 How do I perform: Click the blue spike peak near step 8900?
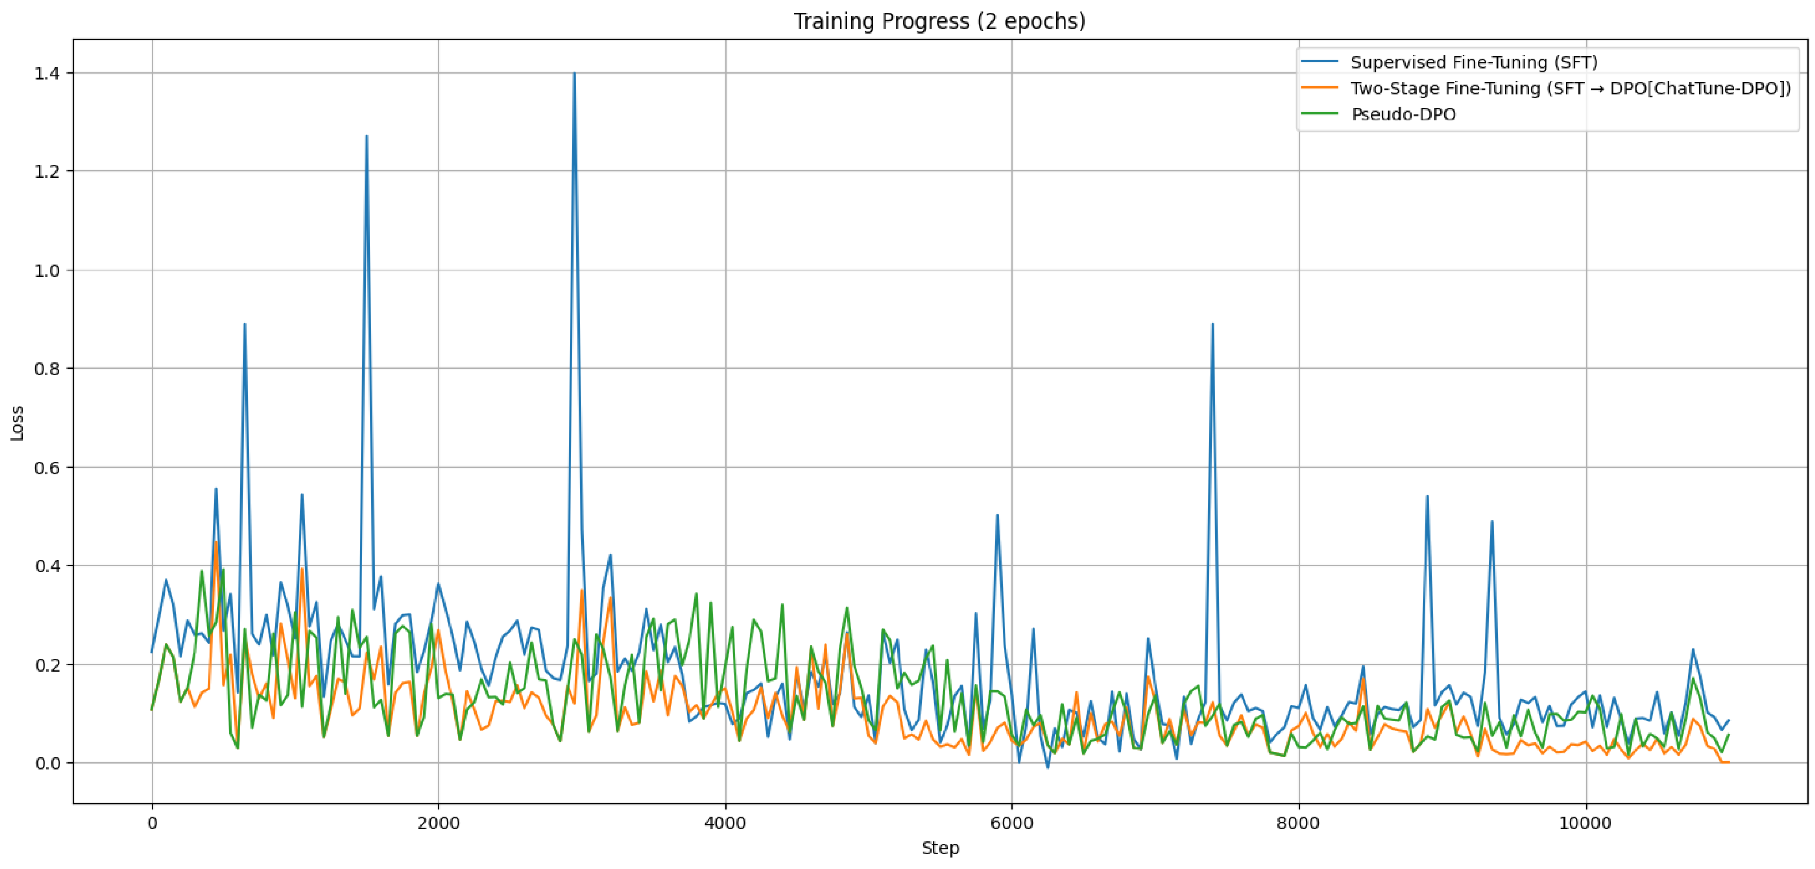point(1427,497)
